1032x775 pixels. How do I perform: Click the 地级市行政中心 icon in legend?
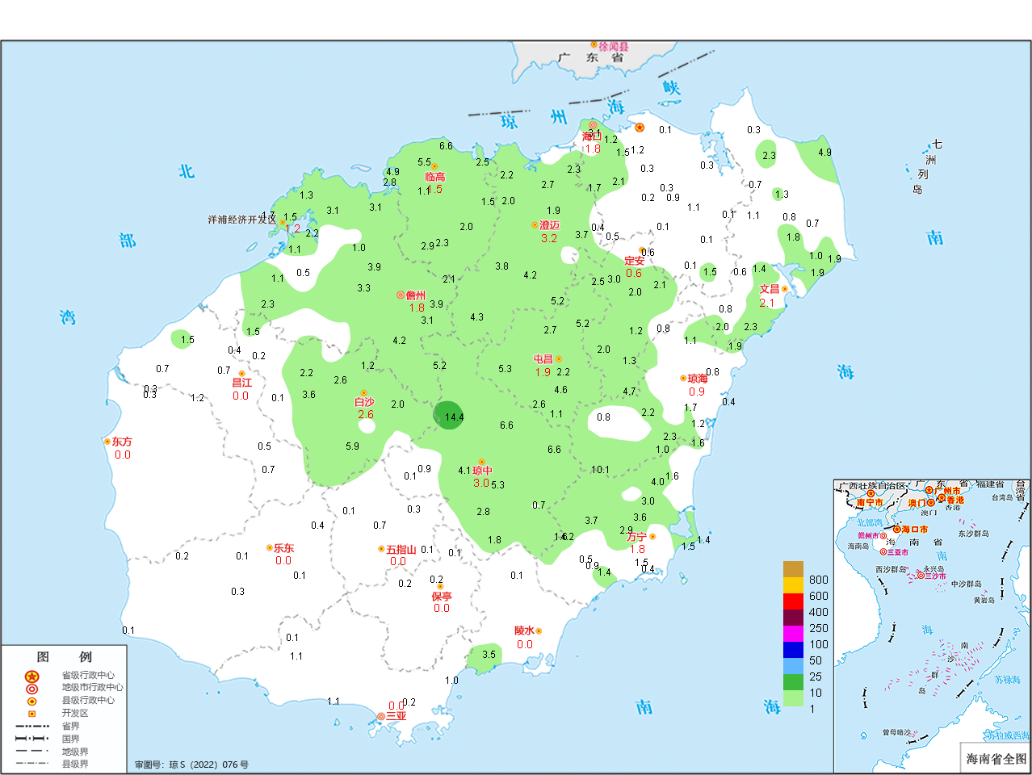(x=31, y=689)
